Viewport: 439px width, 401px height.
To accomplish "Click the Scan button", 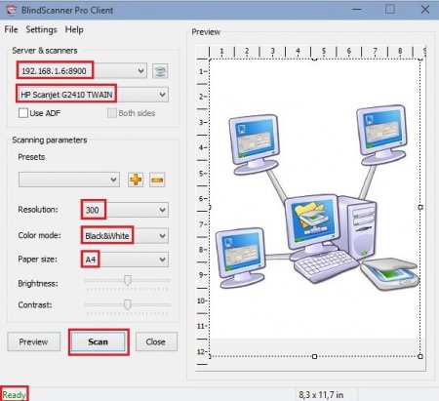I will pos(99,341).
